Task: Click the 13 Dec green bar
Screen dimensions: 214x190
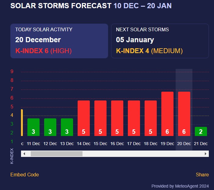Action: (x=67, y=127)
